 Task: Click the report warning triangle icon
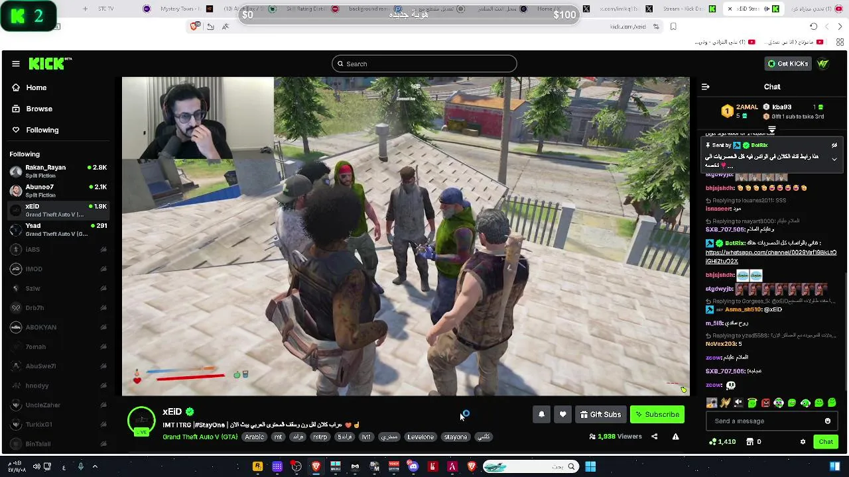pyautogui.click(x=675, y=437)
